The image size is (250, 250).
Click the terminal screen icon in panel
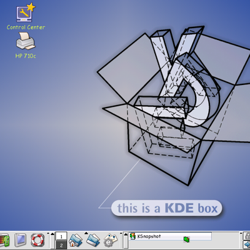pyautogui.click(x=21, y=240)
